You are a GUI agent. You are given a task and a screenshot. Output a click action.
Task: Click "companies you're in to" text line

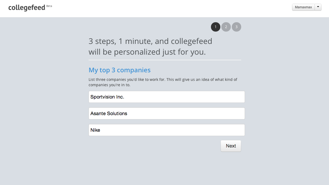109,85
